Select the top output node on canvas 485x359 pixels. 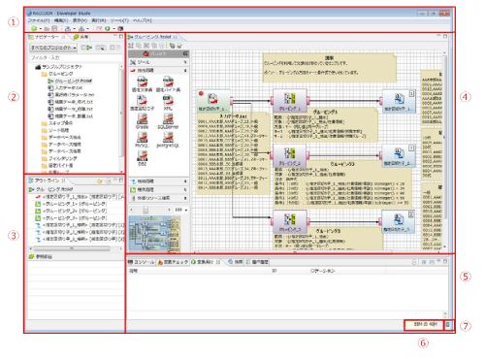click(x=399, y=101)
